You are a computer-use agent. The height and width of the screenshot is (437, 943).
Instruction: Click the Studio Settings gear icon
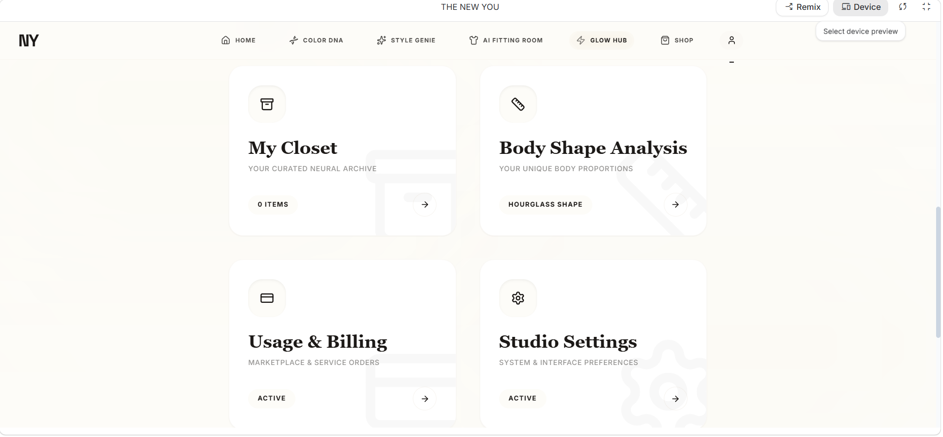(518, 298)
